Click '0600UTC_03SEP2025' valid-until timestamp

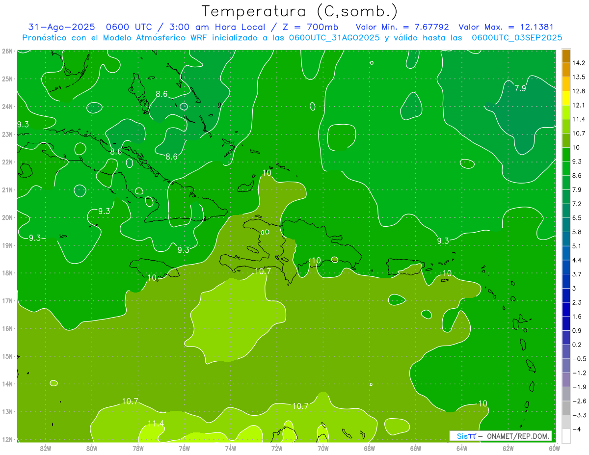pos(517,38)
